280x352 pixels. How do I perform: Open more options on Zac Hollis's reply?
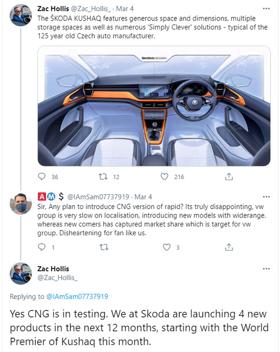pos(266,269)
